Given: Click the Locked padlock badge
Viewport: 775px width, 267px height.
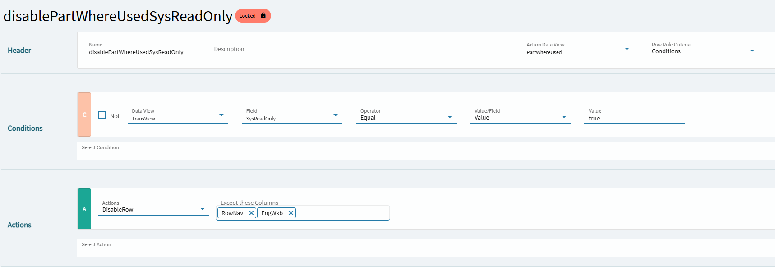Looking at the screenshot, I should click(253, 16).
